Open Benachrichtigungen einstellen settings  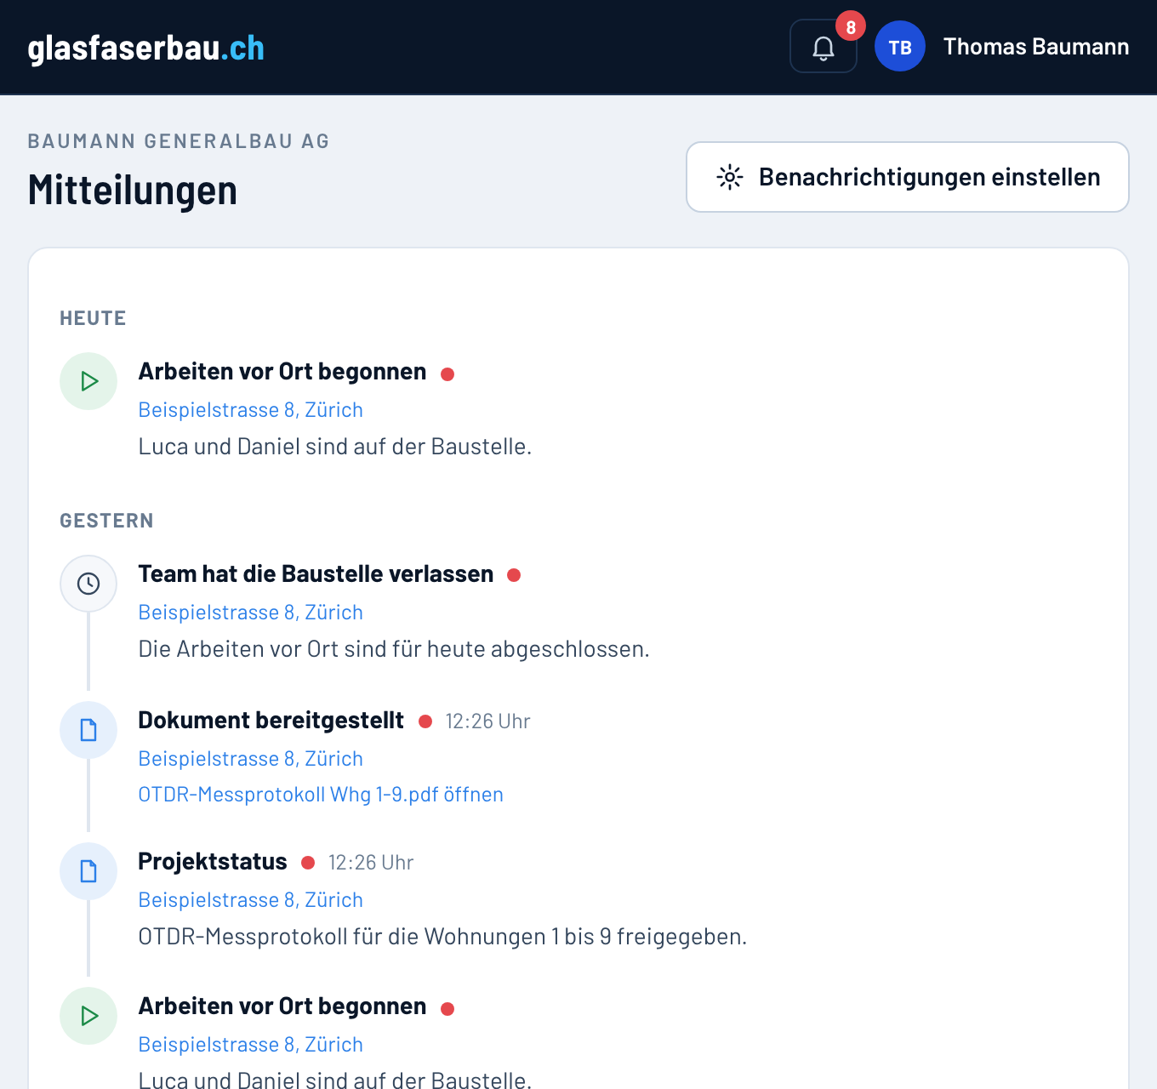coord(908,177)
